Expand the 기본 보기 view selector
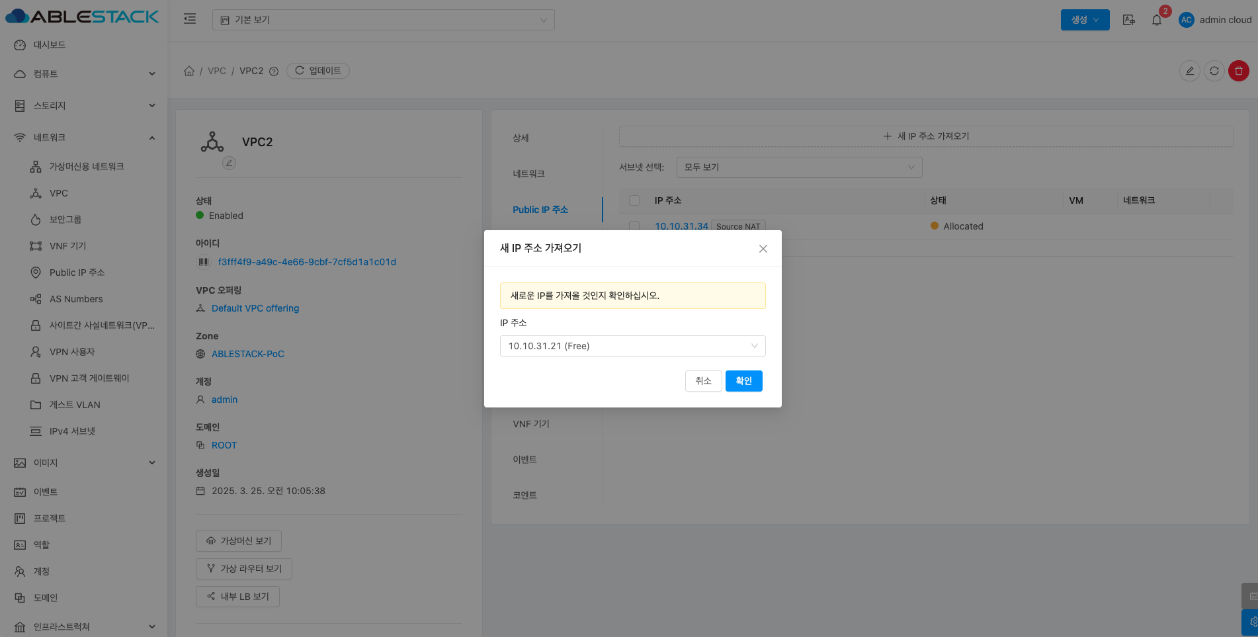Viewport: 1258px width, 637px height. pos(383,20)
